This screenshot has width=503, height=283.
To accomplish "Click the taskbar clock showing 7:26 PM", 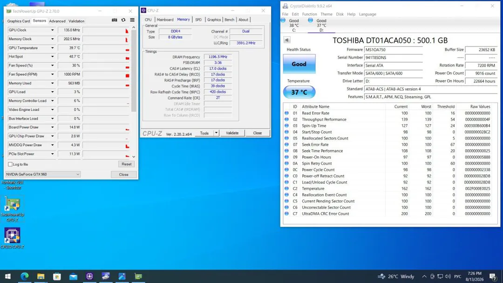I will pyautogui.click(x=475, y=276).
